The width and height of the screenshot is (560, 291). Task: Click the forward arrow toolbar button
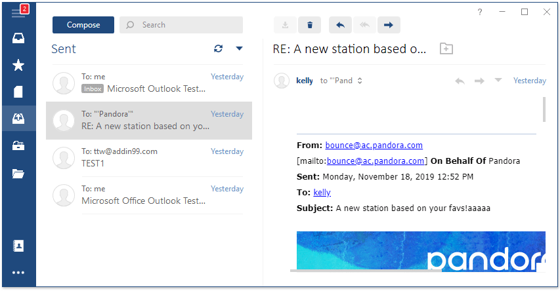pyautogui.click(x=389, y=25)
